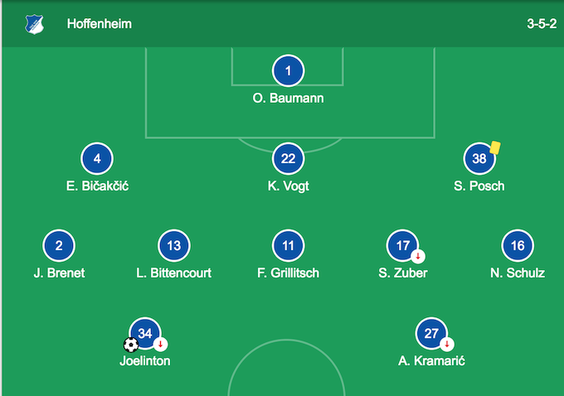Click the J. Brenet name label

(59, 273)
